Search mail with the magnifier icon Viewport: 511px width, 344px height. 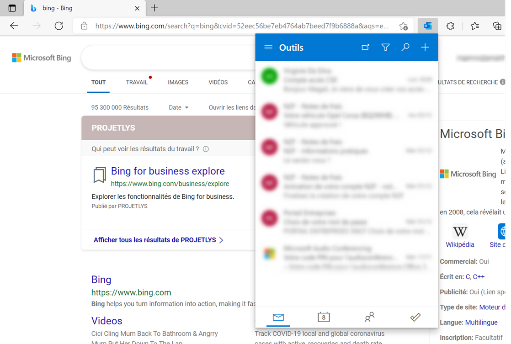pyautogui.click(x=405, y=48)
